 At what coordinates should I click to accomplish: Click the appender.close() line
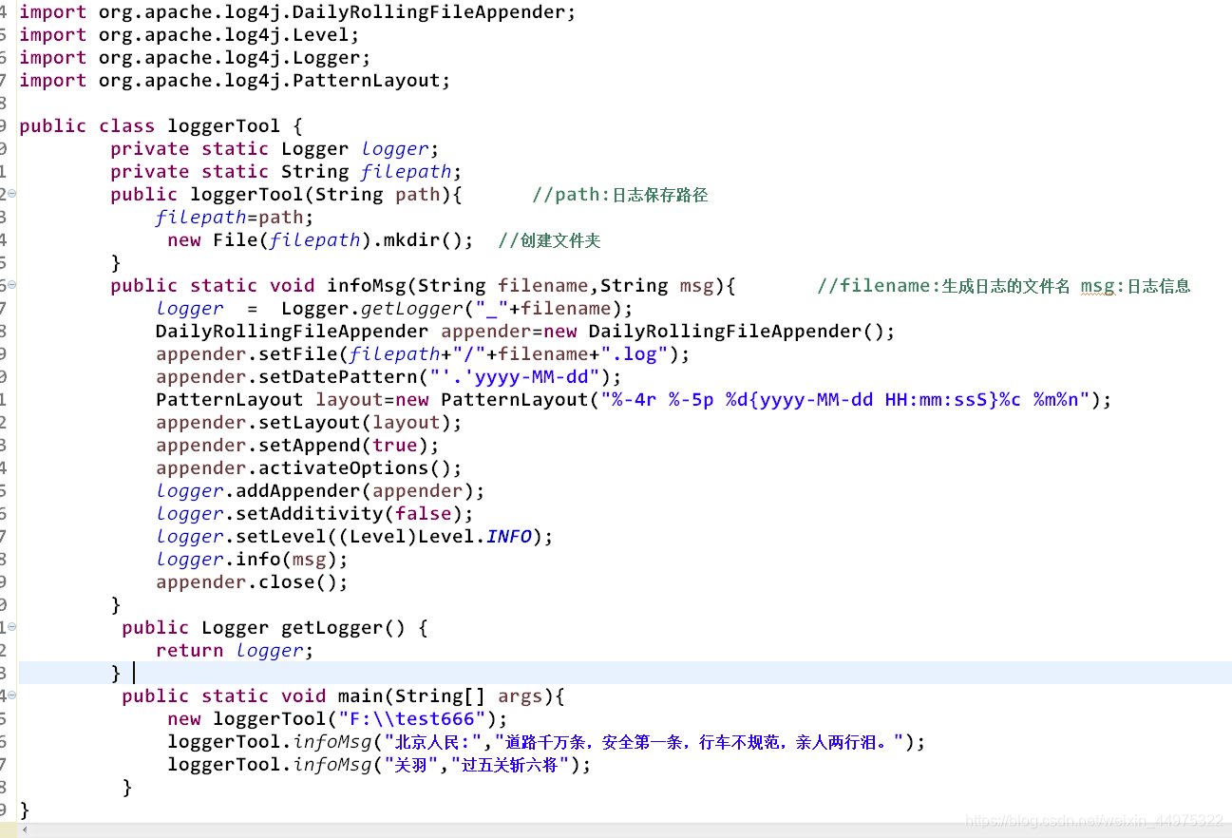click(x=252, y=582)
